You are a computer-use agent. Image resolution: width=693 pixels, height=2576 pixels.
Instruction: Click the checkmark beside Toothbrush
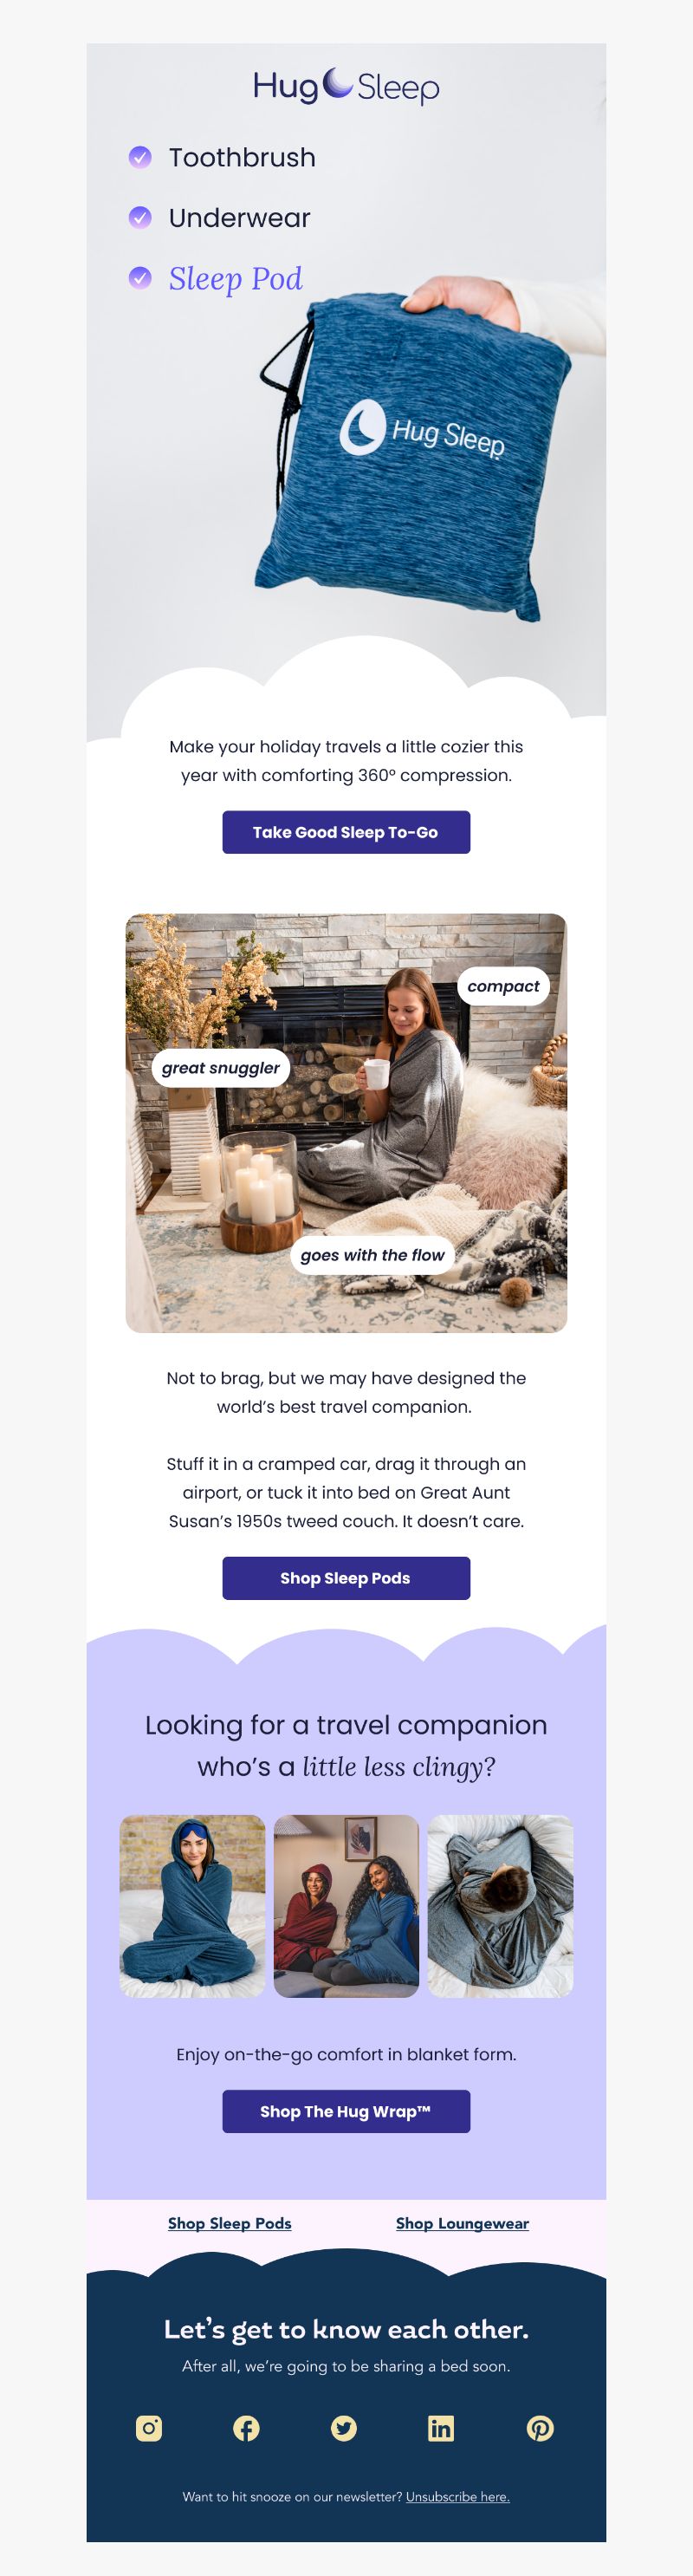click(140, 157)
